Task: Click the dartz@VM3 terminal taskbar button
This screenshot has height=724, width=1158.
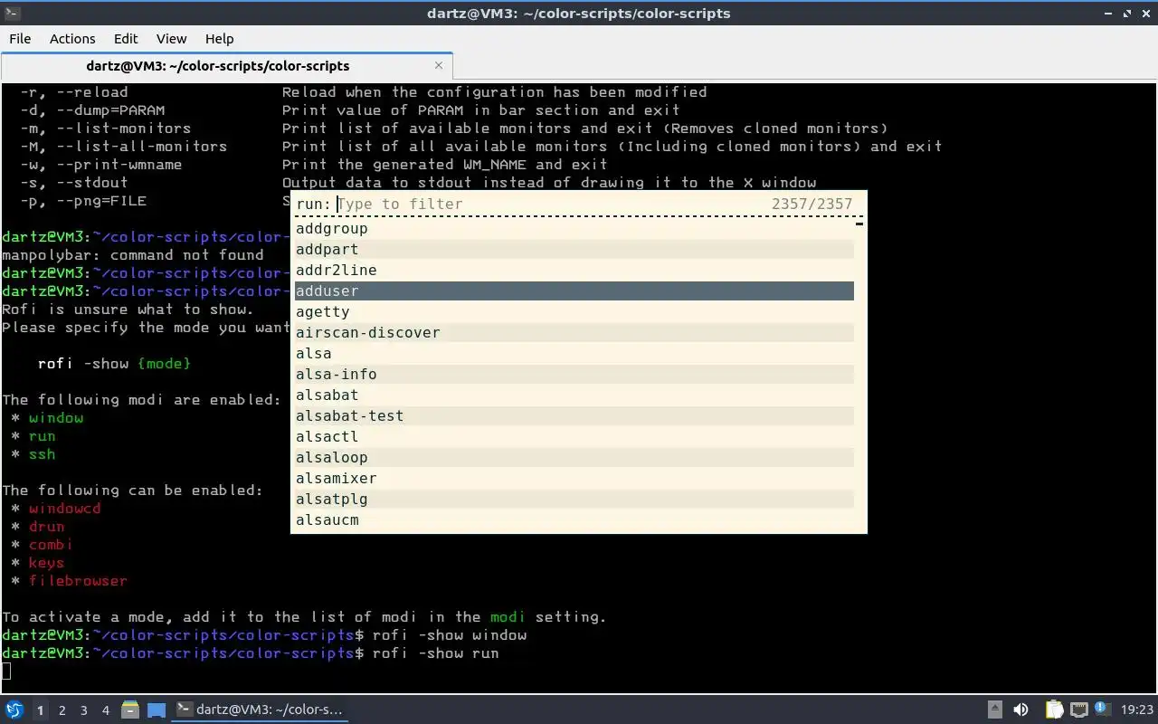Action: (260, 710)
